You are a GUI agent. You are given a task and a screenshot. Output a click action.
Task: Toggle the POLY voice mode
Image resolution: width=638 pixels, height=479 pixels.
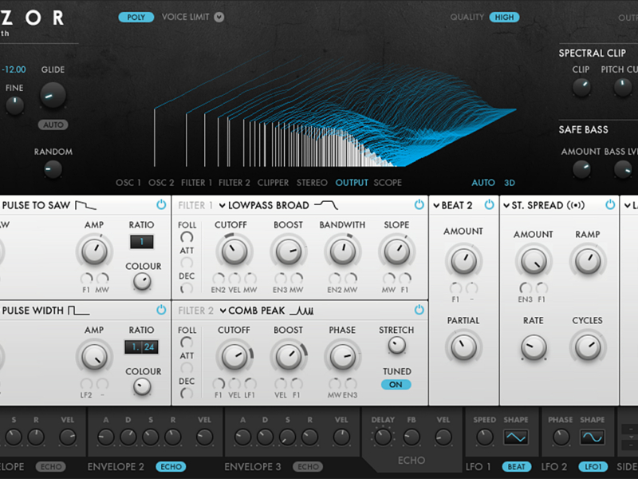click(136, 17)
